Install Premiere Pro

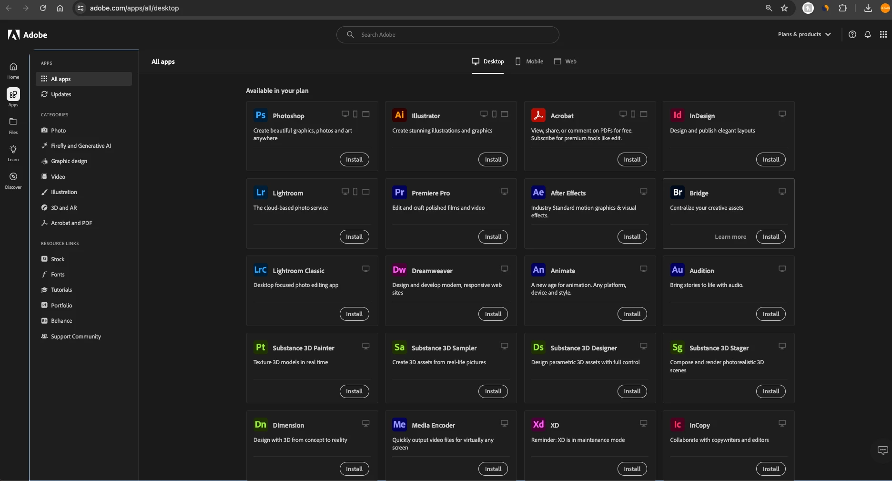tap(493, 237)
